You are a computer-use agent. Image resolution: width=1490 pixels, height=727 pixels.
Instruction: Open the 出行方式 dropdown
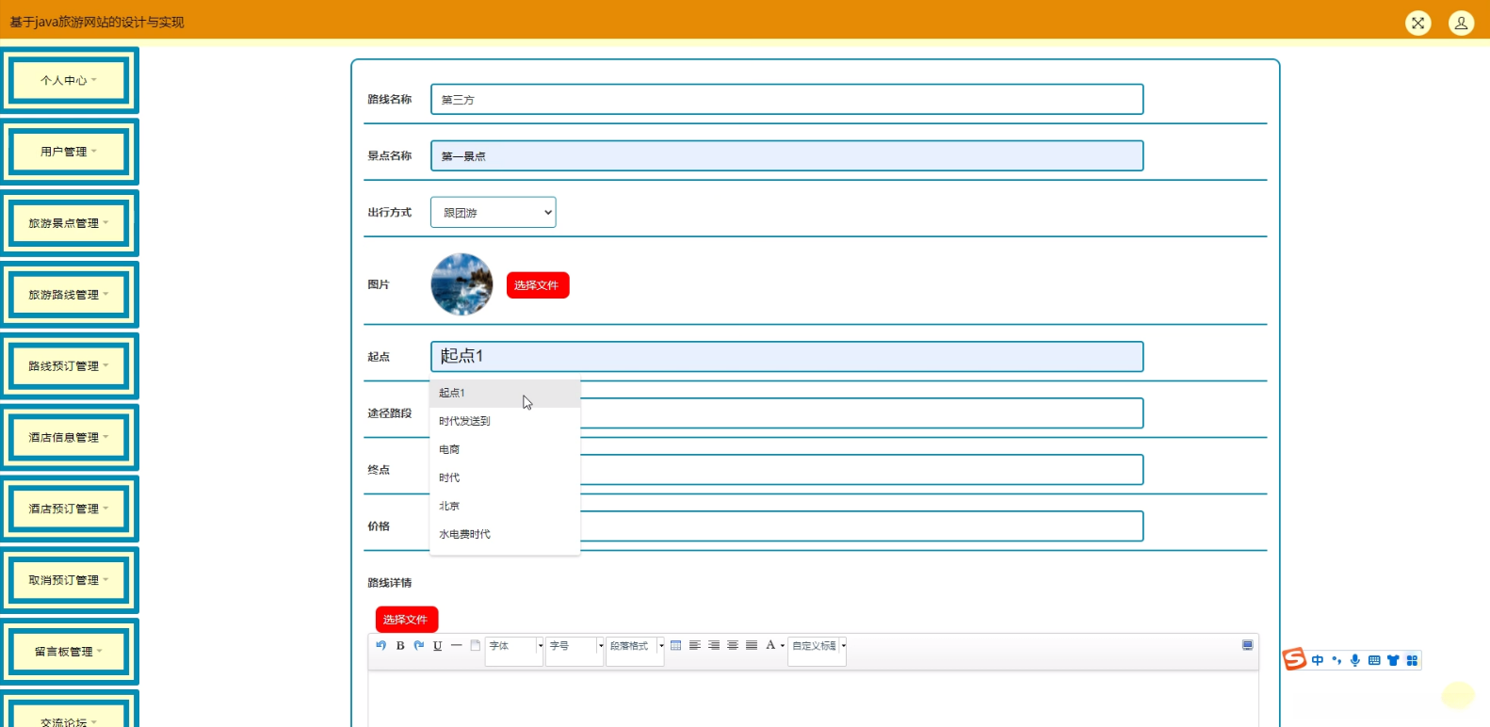click(494, 212)
